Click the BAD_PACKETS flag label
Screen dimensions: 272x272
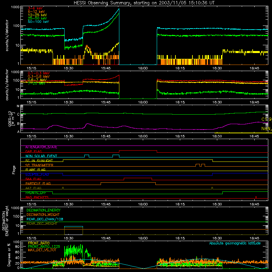(37, 198)
